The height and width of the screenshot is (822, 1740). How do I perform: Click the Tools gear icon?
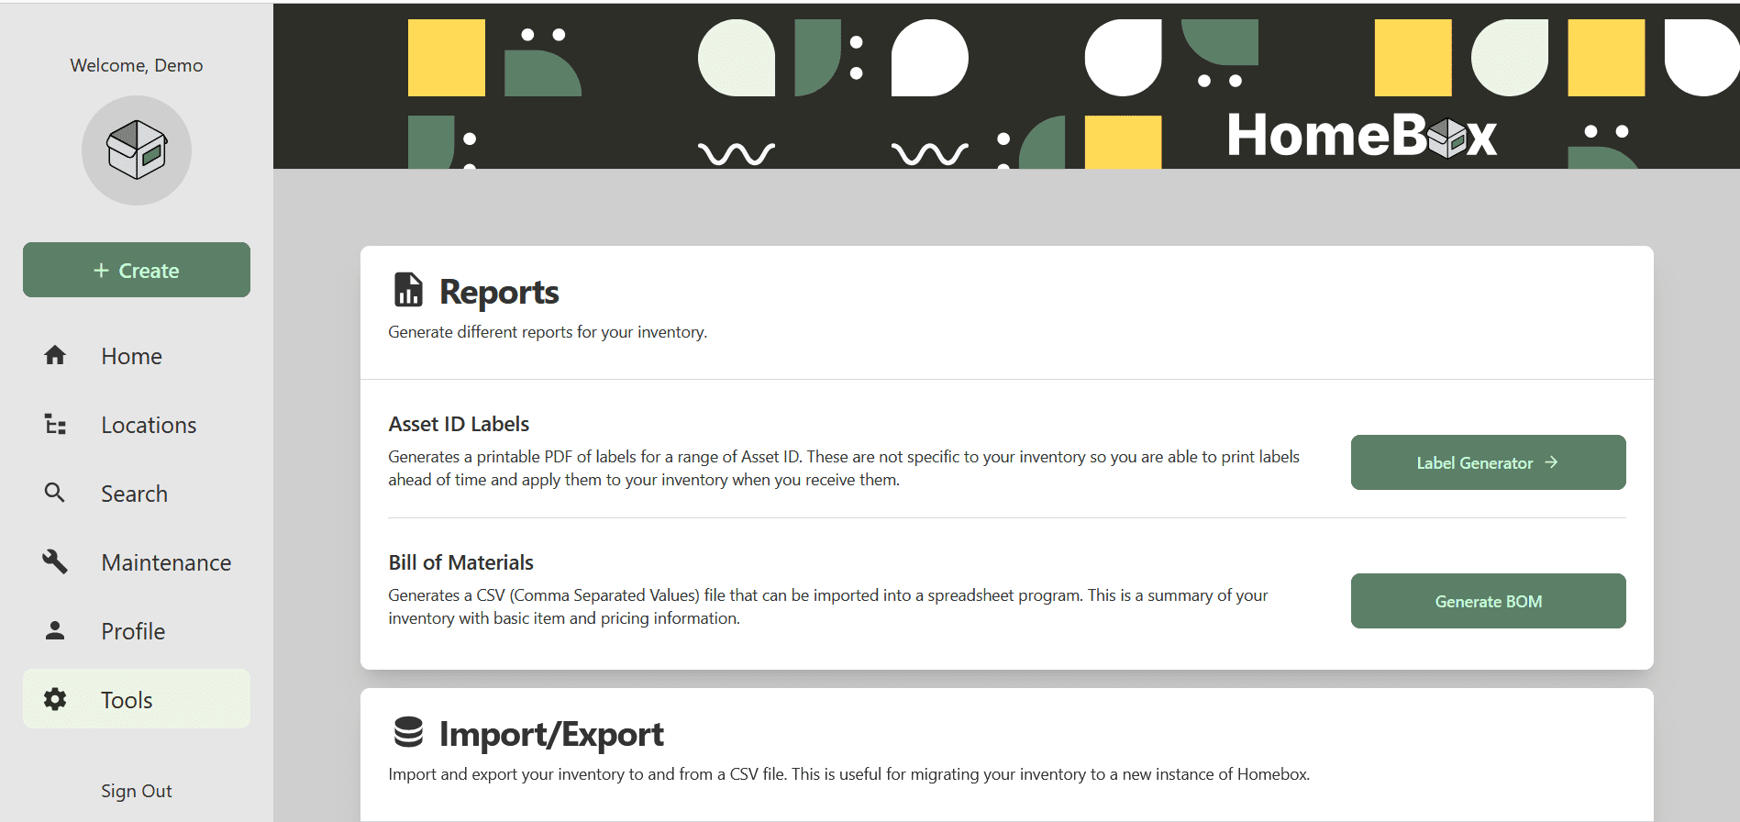coord(55,699)
